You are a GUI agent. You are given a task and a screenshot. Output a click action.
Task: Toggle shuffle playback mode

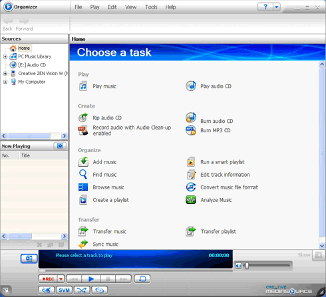coord(82,290)
